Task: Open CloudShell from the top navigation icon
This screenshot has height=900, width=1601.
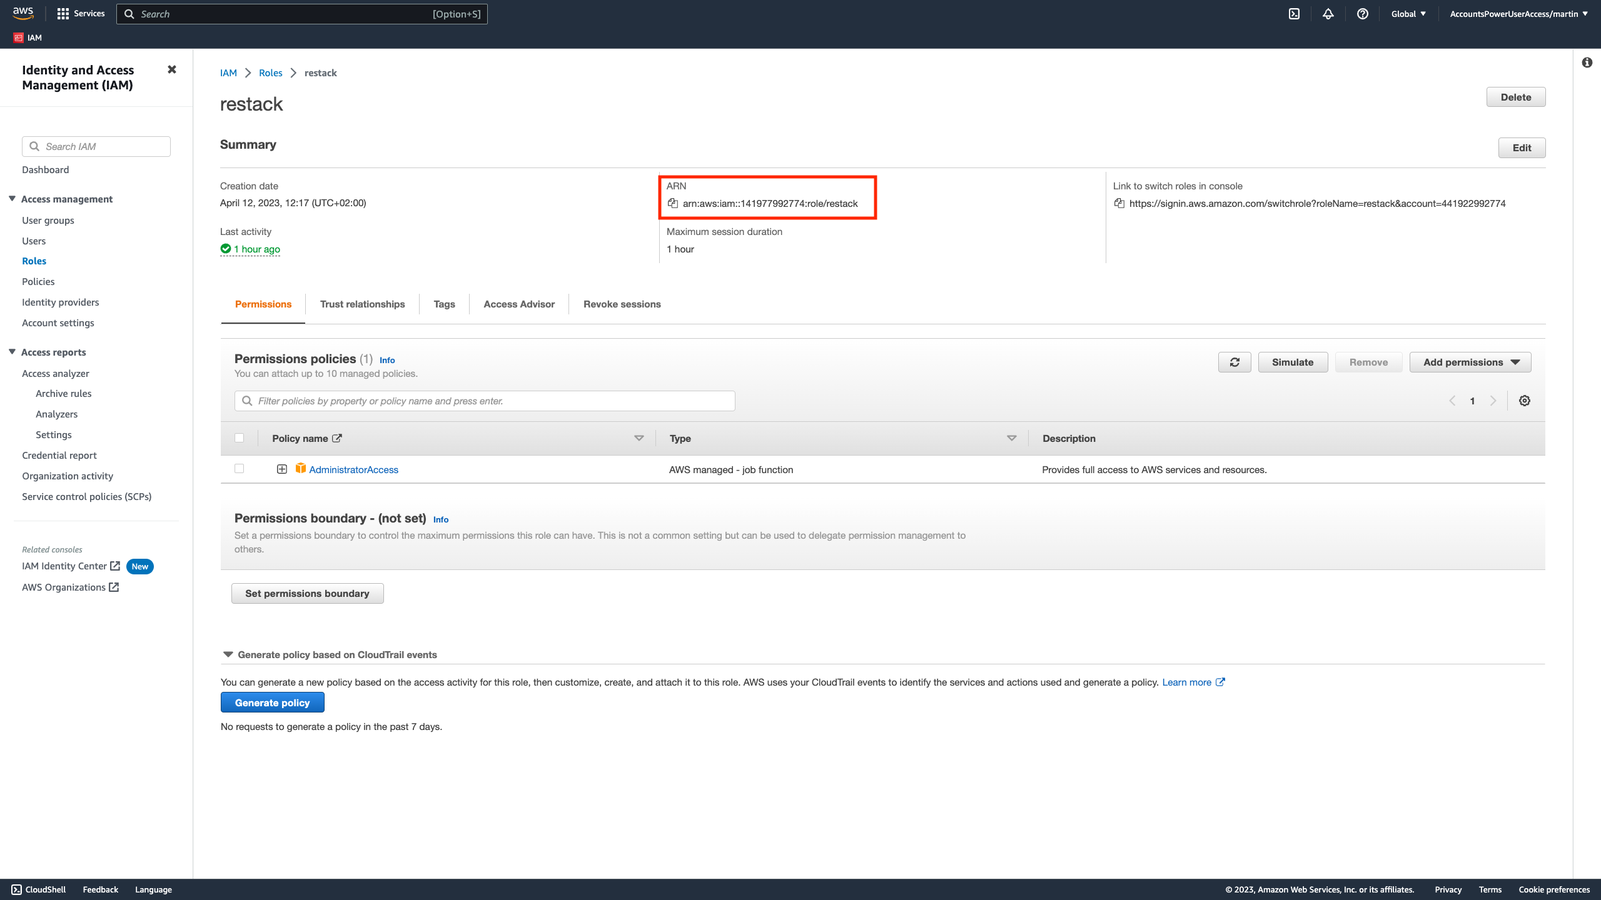Action: click(1294, 13)
